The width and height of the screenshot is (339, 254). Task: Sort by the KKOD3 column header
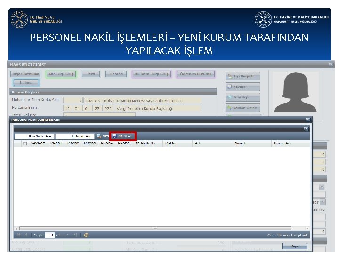[x=90, y=143]
